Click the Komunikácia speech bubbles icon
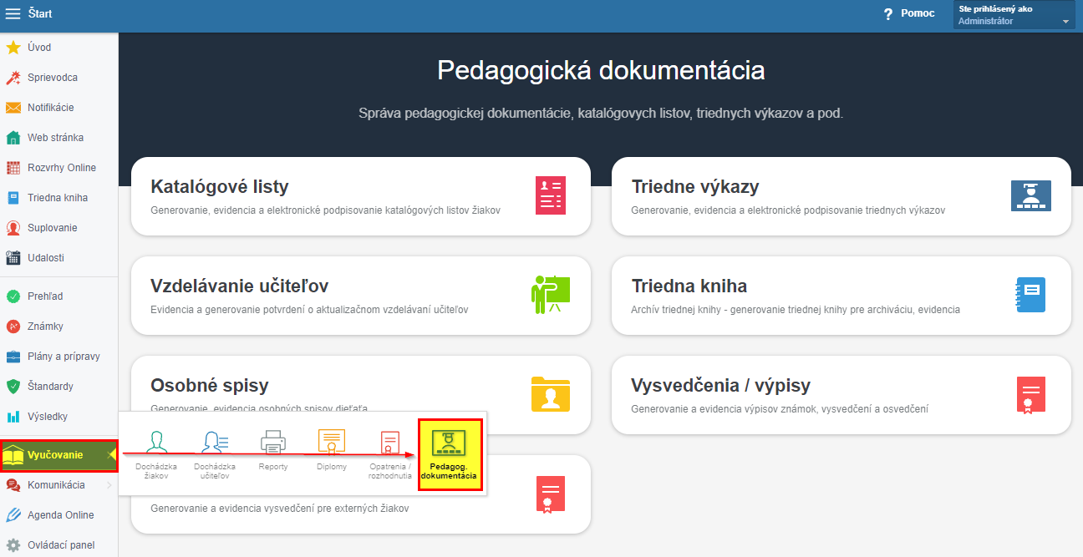This screenshot has width=1083, height=557. (13, 485)
